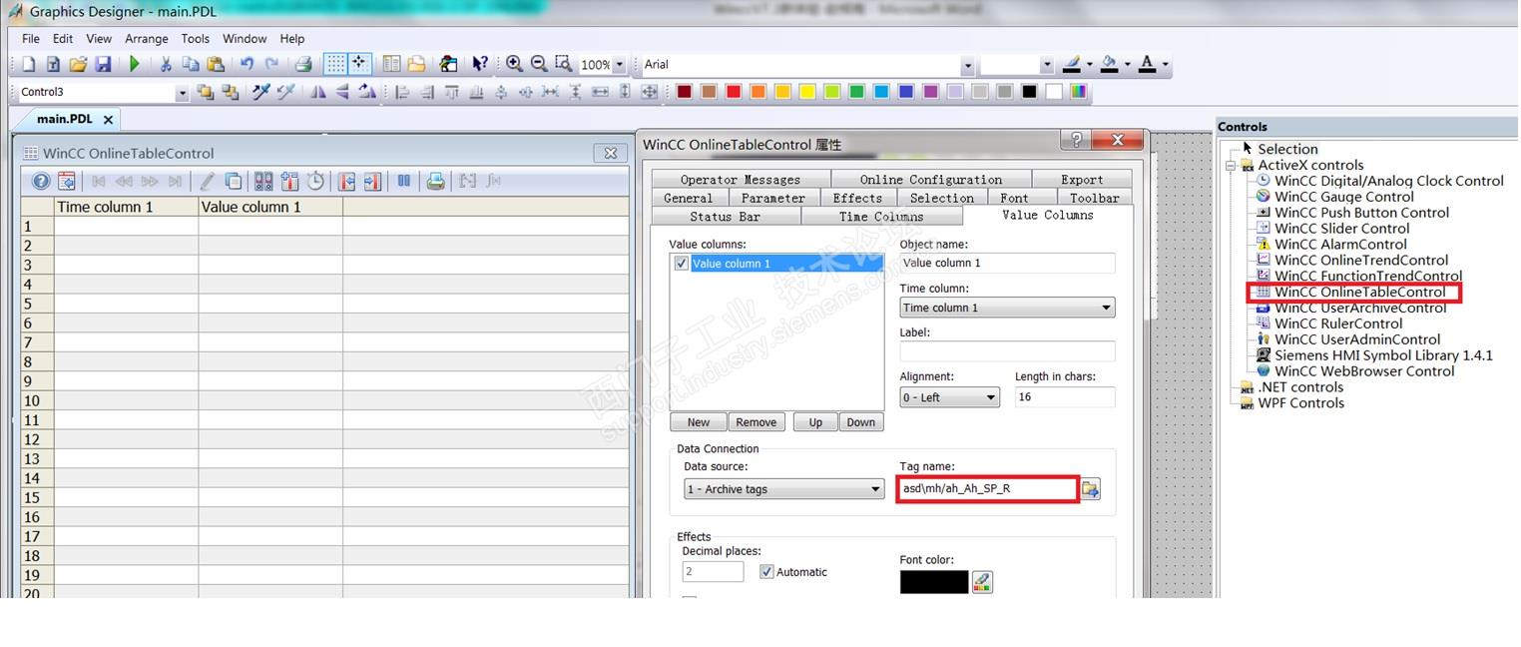Click the font color A icon
The width and height of the screenshot is (1521, 647).
pyautogui.click(x=1147, y=64)
